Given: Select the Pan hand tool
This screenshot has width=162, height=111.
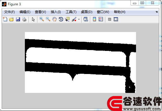Looking at the screenshot, I should click(x=54, y=19).
